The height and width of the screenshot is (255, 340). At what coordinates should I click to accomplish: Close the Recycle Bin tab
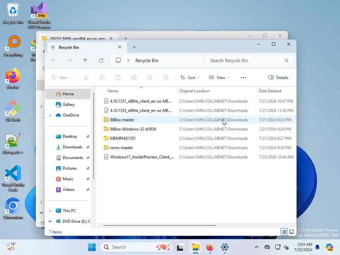(x=120, y=47)
